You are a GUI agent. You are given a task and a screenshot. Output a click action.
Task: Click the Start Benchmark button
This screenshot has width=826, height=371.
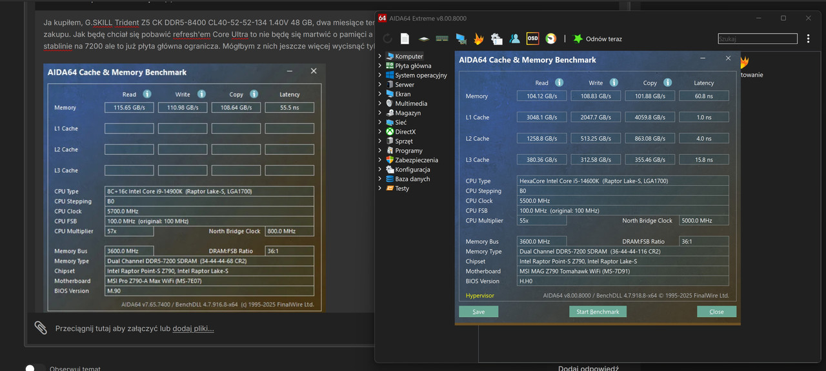pos(598,312)
